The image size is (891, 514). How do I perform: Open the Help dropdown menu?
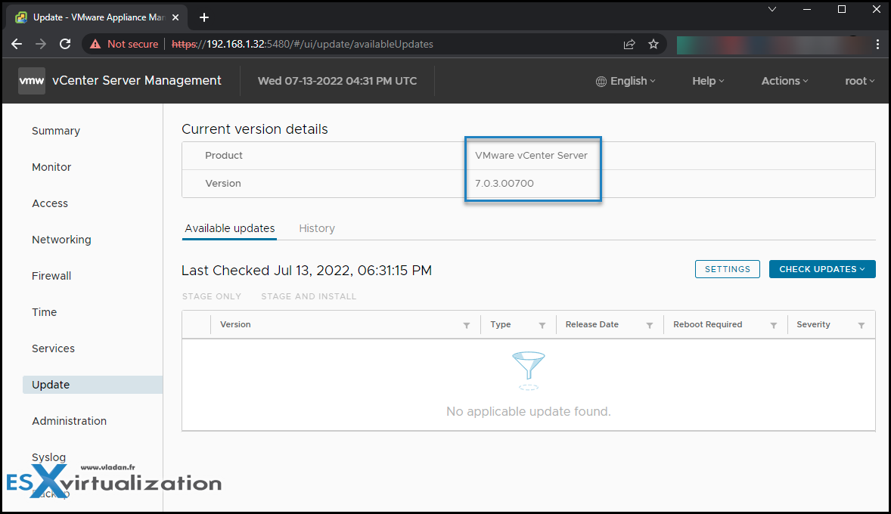(x=708, y=81)
